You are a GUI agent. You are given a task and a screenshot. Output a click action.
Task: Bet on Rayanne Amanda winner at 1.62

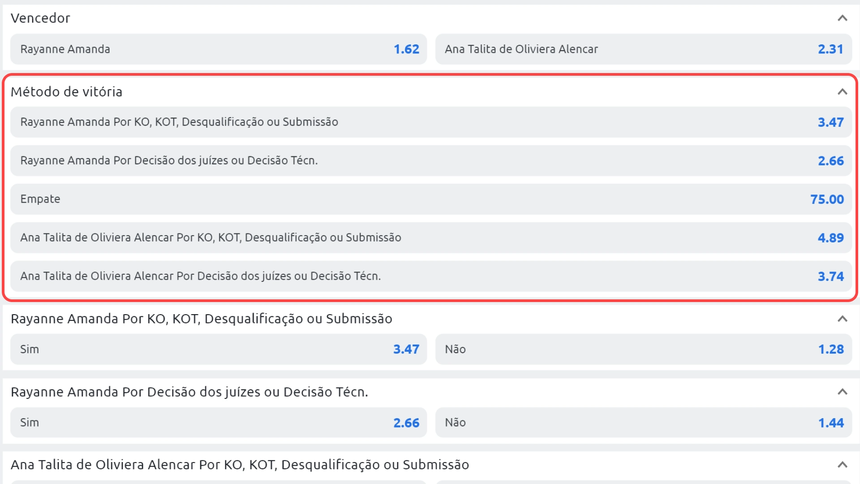point(219,49)
